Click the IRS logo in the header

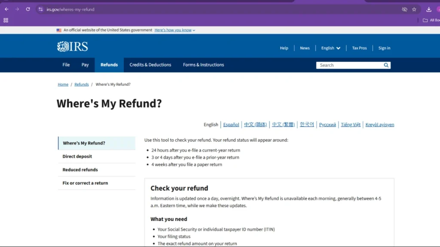pyautogui.click(x=72, y=47)
